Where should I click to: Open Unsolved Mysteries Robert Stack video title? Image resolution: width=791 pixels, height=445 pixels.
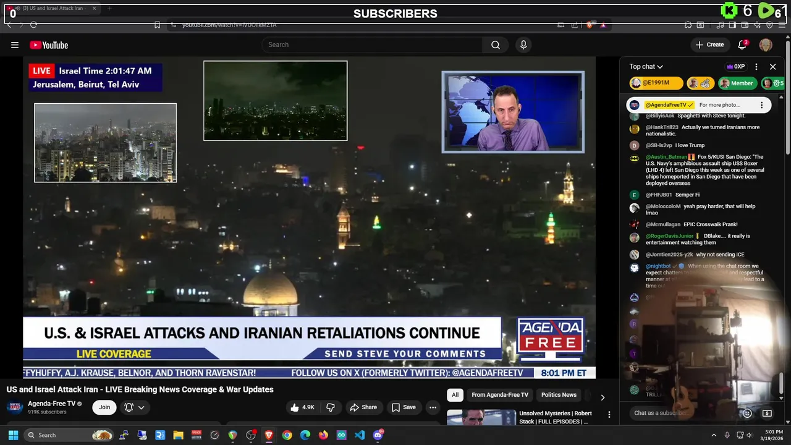[556, 417]
